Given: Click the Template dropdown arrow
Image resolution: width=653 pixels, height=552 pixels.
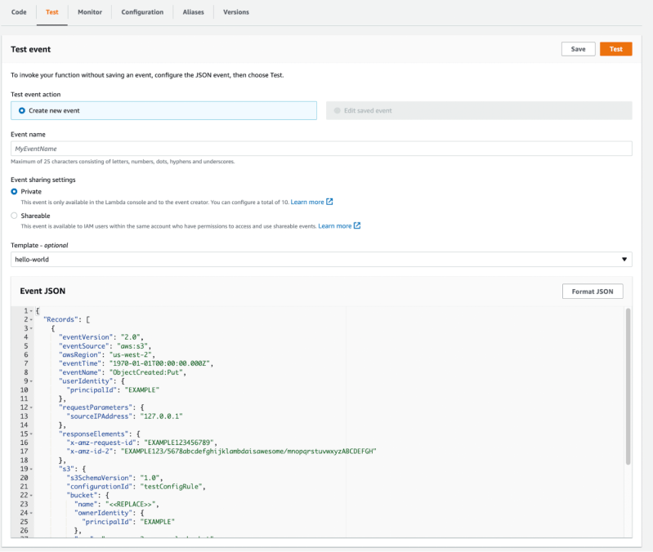Looking at the screenshot, I should [624, 259].
